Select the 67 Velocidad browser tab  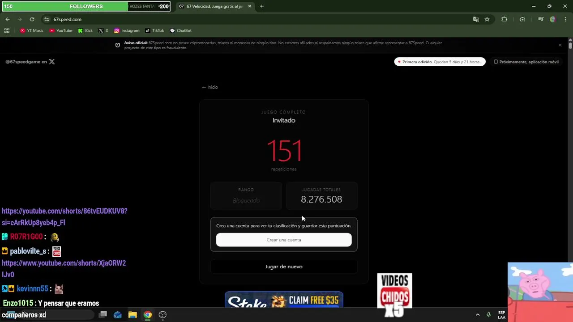click(214, 6)
